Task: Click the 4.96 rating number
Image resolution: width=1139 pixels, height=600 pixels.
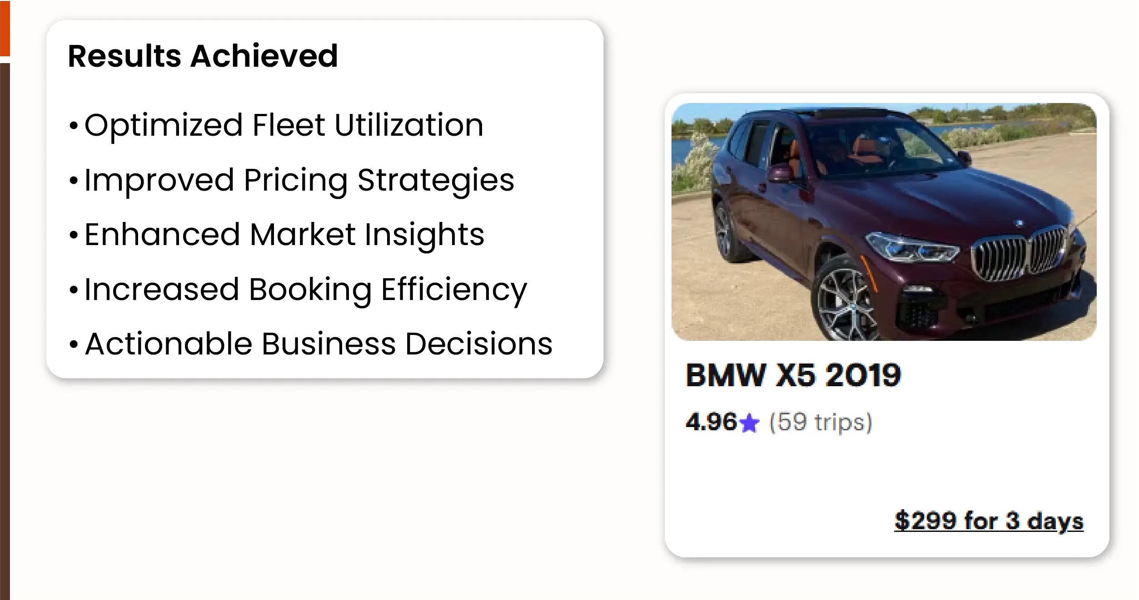Action: pyautogui.click(x=711, y=422)
